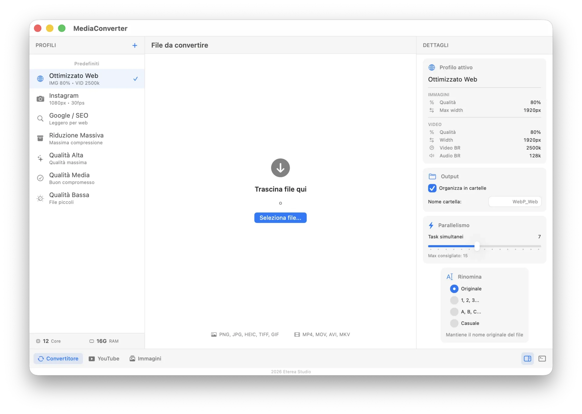Select the Google / SEO profile

(x=87, y=119)
